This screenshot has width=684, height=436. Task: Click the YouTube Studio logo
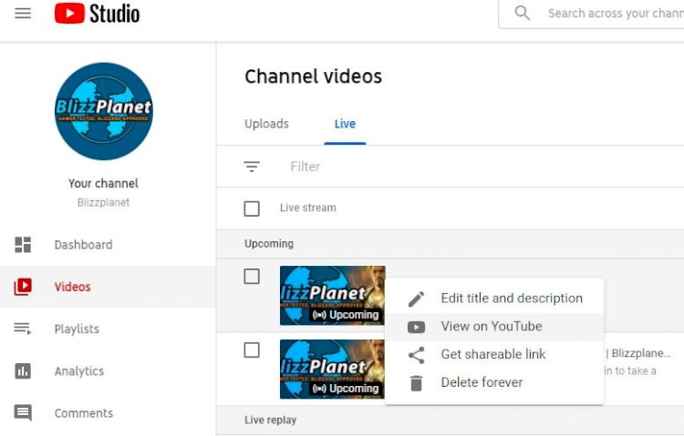pyautogui.click(x=97, y=13)
